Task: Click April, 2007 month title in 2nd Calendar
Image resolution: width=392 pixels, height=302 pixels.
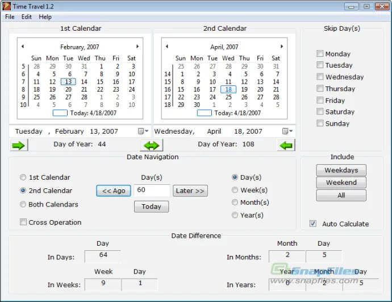Action: [224, 47]
